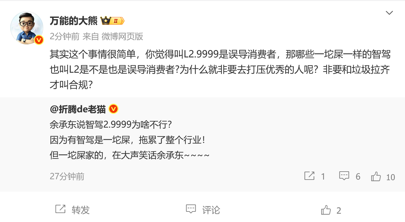This screenshot has height=222, width=405.
Task: Click the 转发 share icon at bottom
Action: click(x=61, y=209)
